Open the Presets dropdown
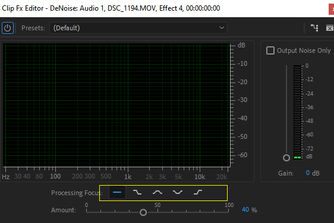This screenshot has height=223, width=334. 138,28
